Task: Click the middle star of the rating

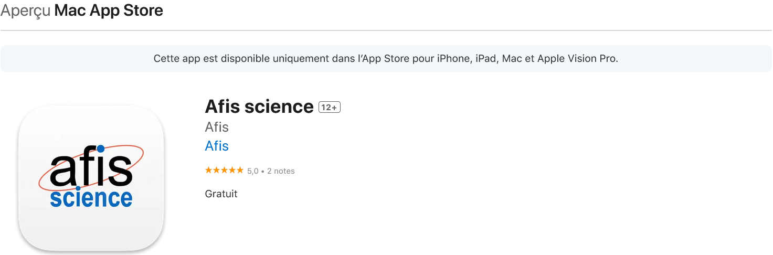Action: pos(224,171)
